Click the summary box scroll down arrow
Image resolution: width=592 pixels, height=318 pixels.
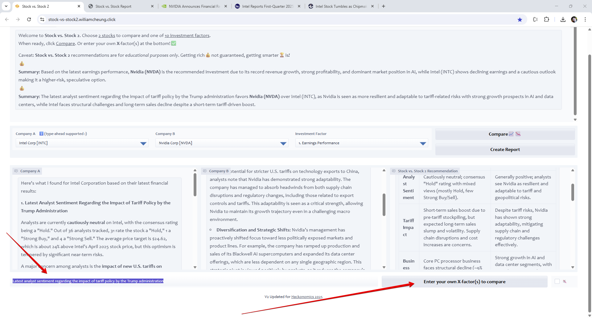point(575,120)
